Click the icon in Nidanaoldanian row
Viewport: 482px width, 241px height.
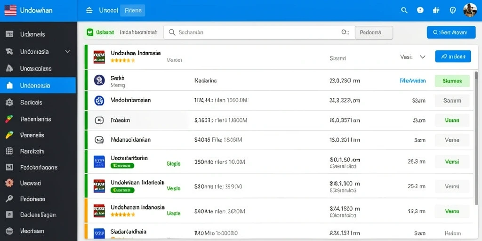tap(99, 140)
